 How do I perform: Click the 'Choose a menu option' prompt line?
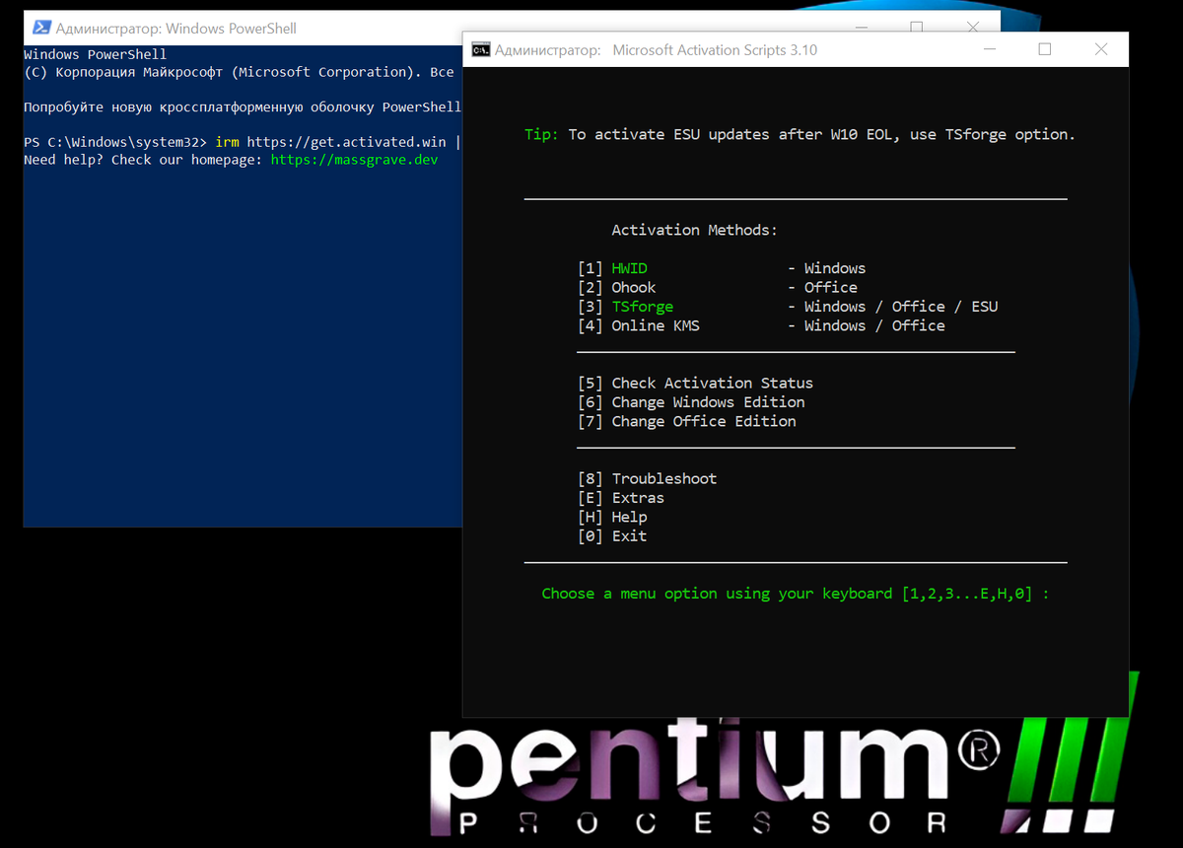tap(796, 594)
